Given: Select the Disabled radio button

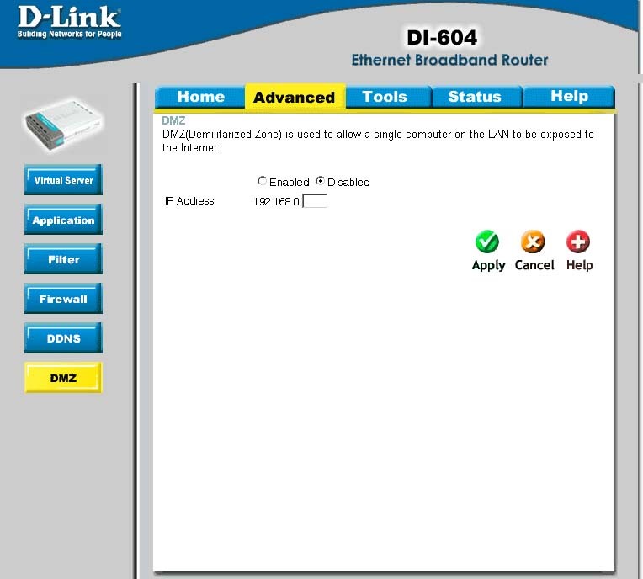Looking at the screenshot, I should 320,181.
